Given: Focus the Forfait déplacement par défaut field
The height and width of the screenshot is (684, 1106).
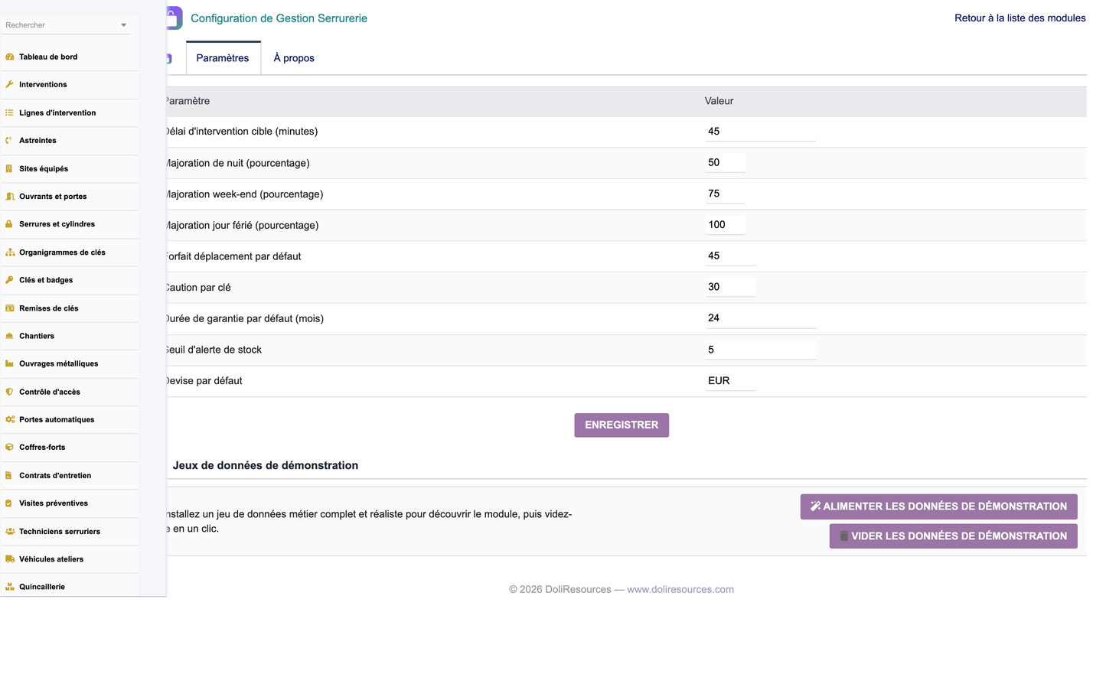Looking at the screenshot, I should coord(729,256).
